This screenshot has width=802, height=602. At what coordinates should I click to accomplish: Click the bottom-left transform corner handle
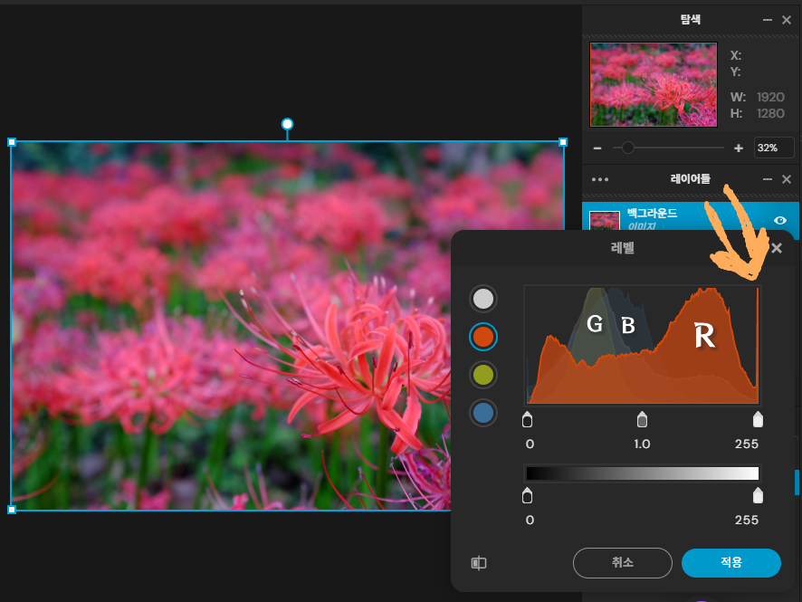click(x=12, y=510)
